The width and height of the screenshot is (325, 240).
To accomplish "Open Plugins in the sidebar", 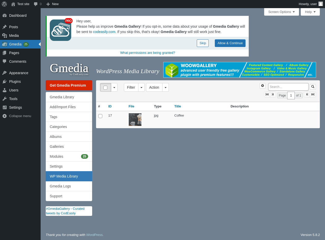I will coord(20,82).
